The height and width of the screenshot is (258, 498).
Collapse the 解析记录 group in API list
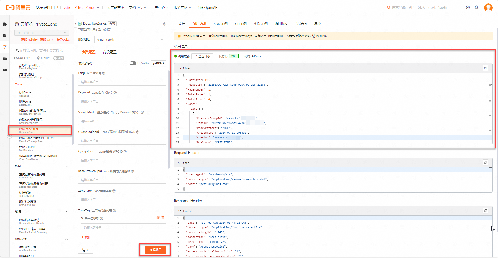point(66,239)
